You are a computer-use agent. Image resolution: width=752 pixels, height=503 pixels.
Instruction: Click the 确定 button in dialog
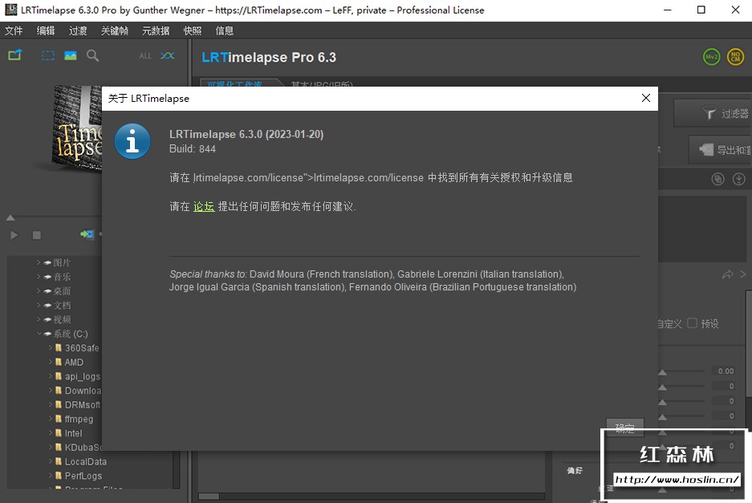[624, 428]
